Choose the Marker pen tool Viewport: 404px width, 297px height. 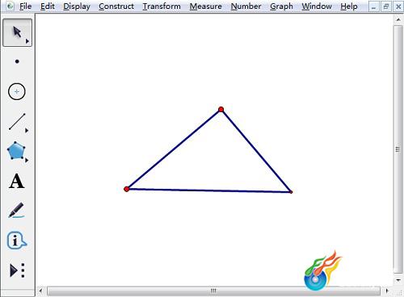pyautogui.click(x=17, y=211)
